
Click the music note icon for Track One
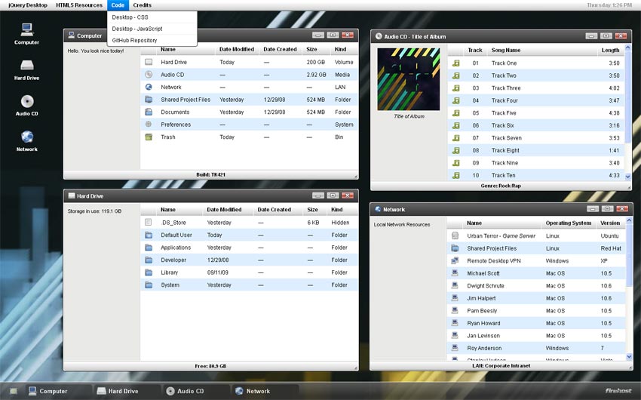coord(455,63)
